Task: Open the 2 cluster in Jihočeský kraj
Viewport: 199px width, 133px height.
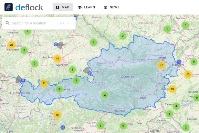Action: pos(123,36)
